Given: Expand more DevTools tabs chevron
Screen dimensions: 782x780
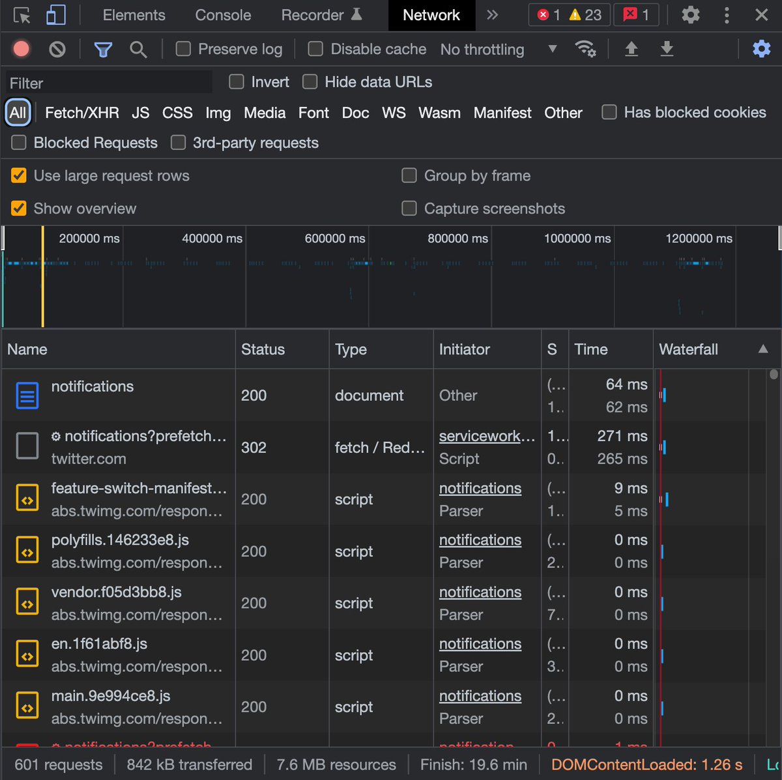Looking at the screenshot, I should pos(492,15).
